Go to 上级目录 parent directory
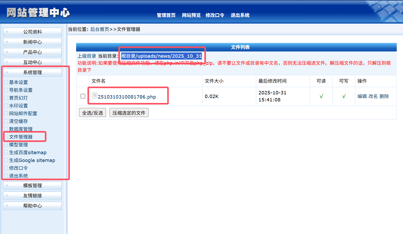This screenshot has height=234, width=403. click(87, 56)
